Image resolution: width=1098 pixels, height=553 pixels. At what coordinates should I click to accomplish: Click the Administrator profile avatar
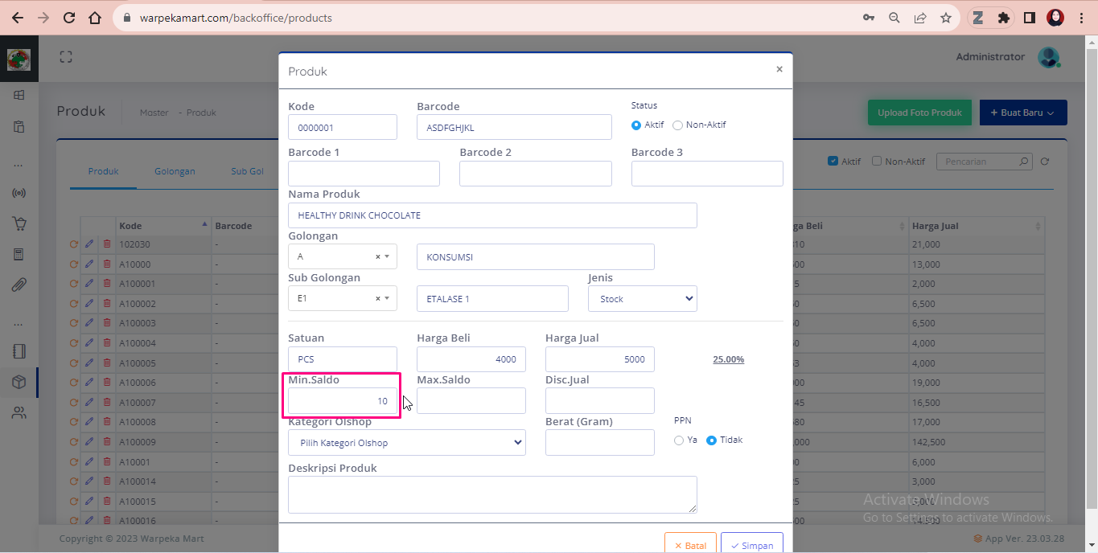pos(1049,57)
